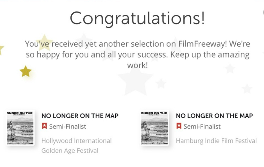Open the poster thumbnail beside the Hollywood festival selection
Image resolution: width=264 pixels, height=167 pixels.
[x=21, y=128]
